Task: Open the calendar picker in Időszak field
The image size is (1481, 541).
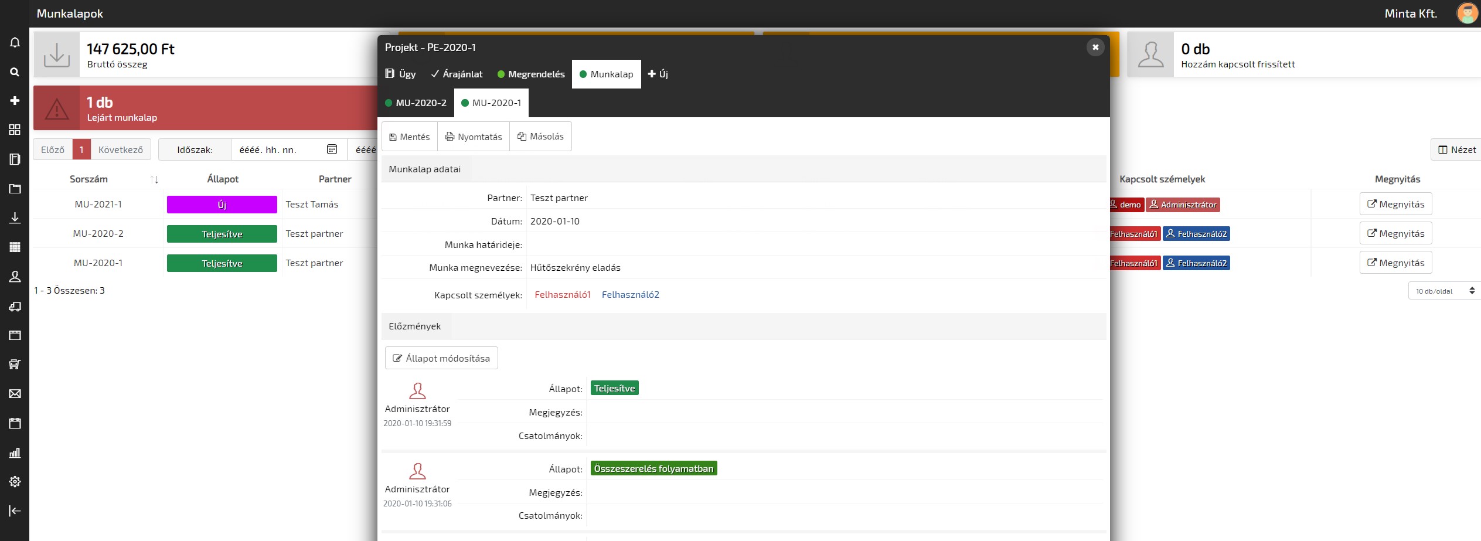Action: click(332, 149)
